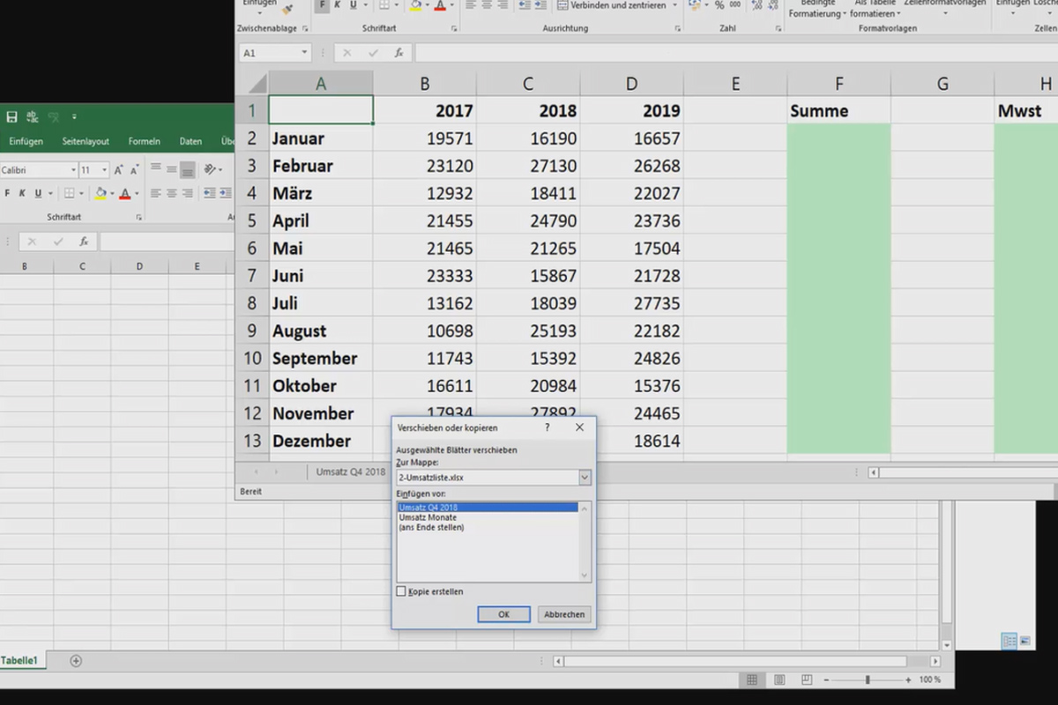Image resolution: width=1058 pixels, height=705 pixels.
Task: Confirm the dialog with OK
Action: (x=503, y=614)
